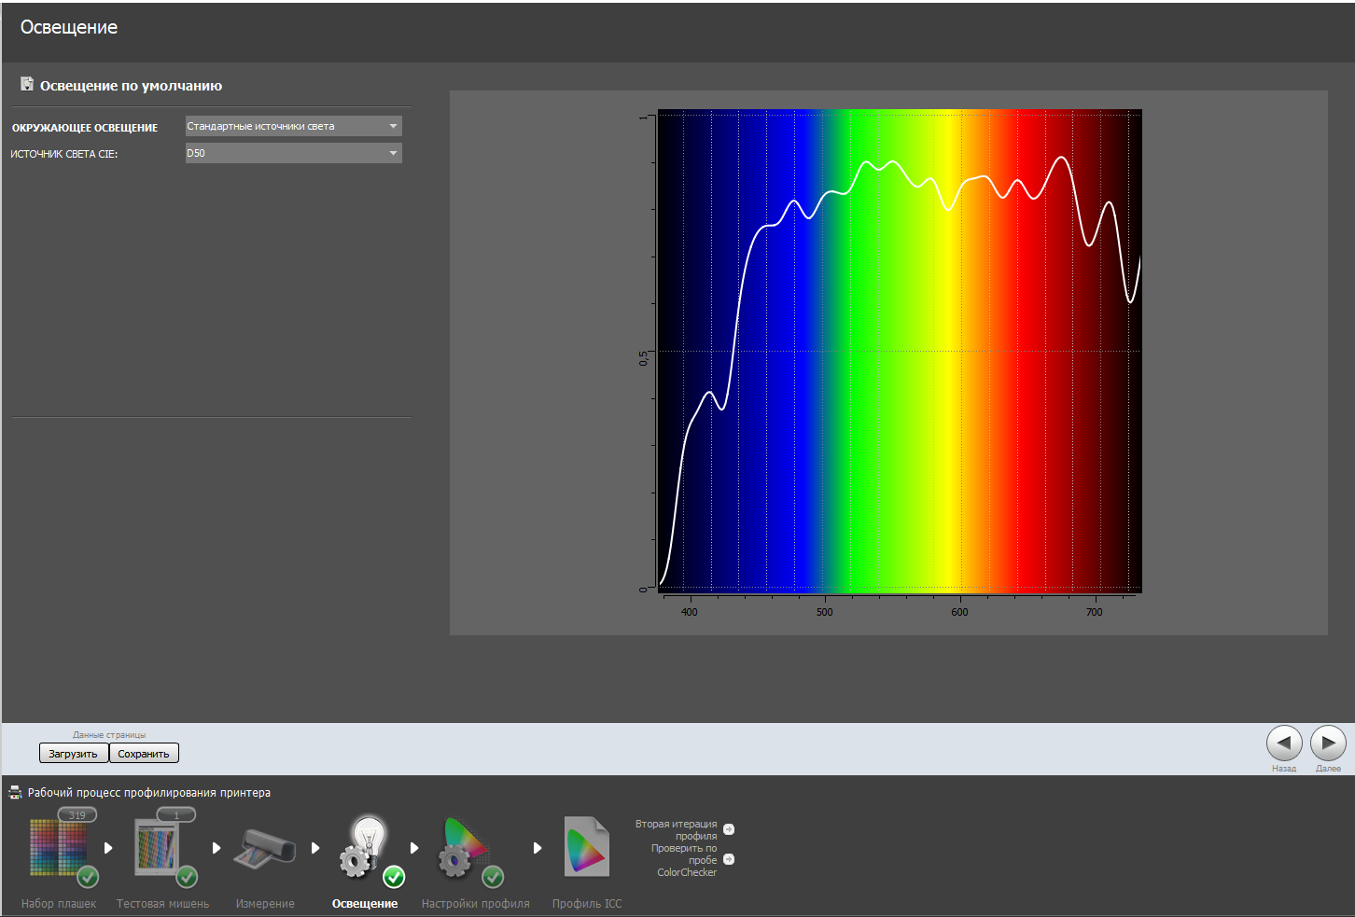Click the Загрузить button
This screenshot has width=1355, height=917.
point(74,754)
